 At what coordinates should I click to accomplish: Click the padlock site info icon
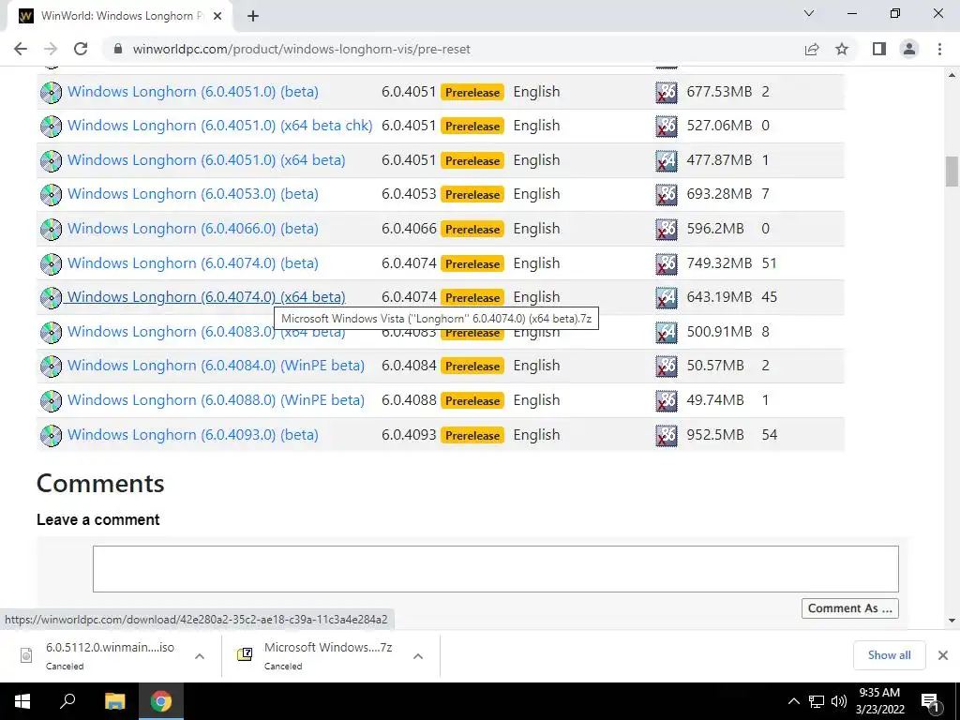coord(118,49)
